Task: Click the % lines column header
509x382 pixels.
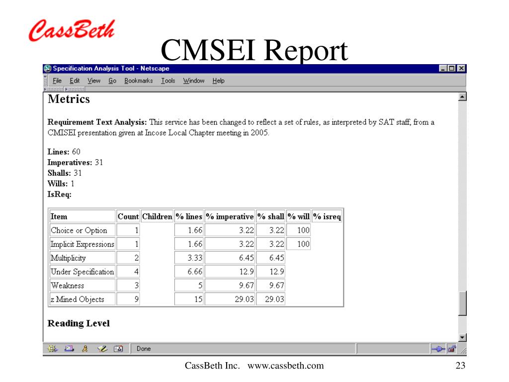Action: pyautogui.click(x=189, y=217)
